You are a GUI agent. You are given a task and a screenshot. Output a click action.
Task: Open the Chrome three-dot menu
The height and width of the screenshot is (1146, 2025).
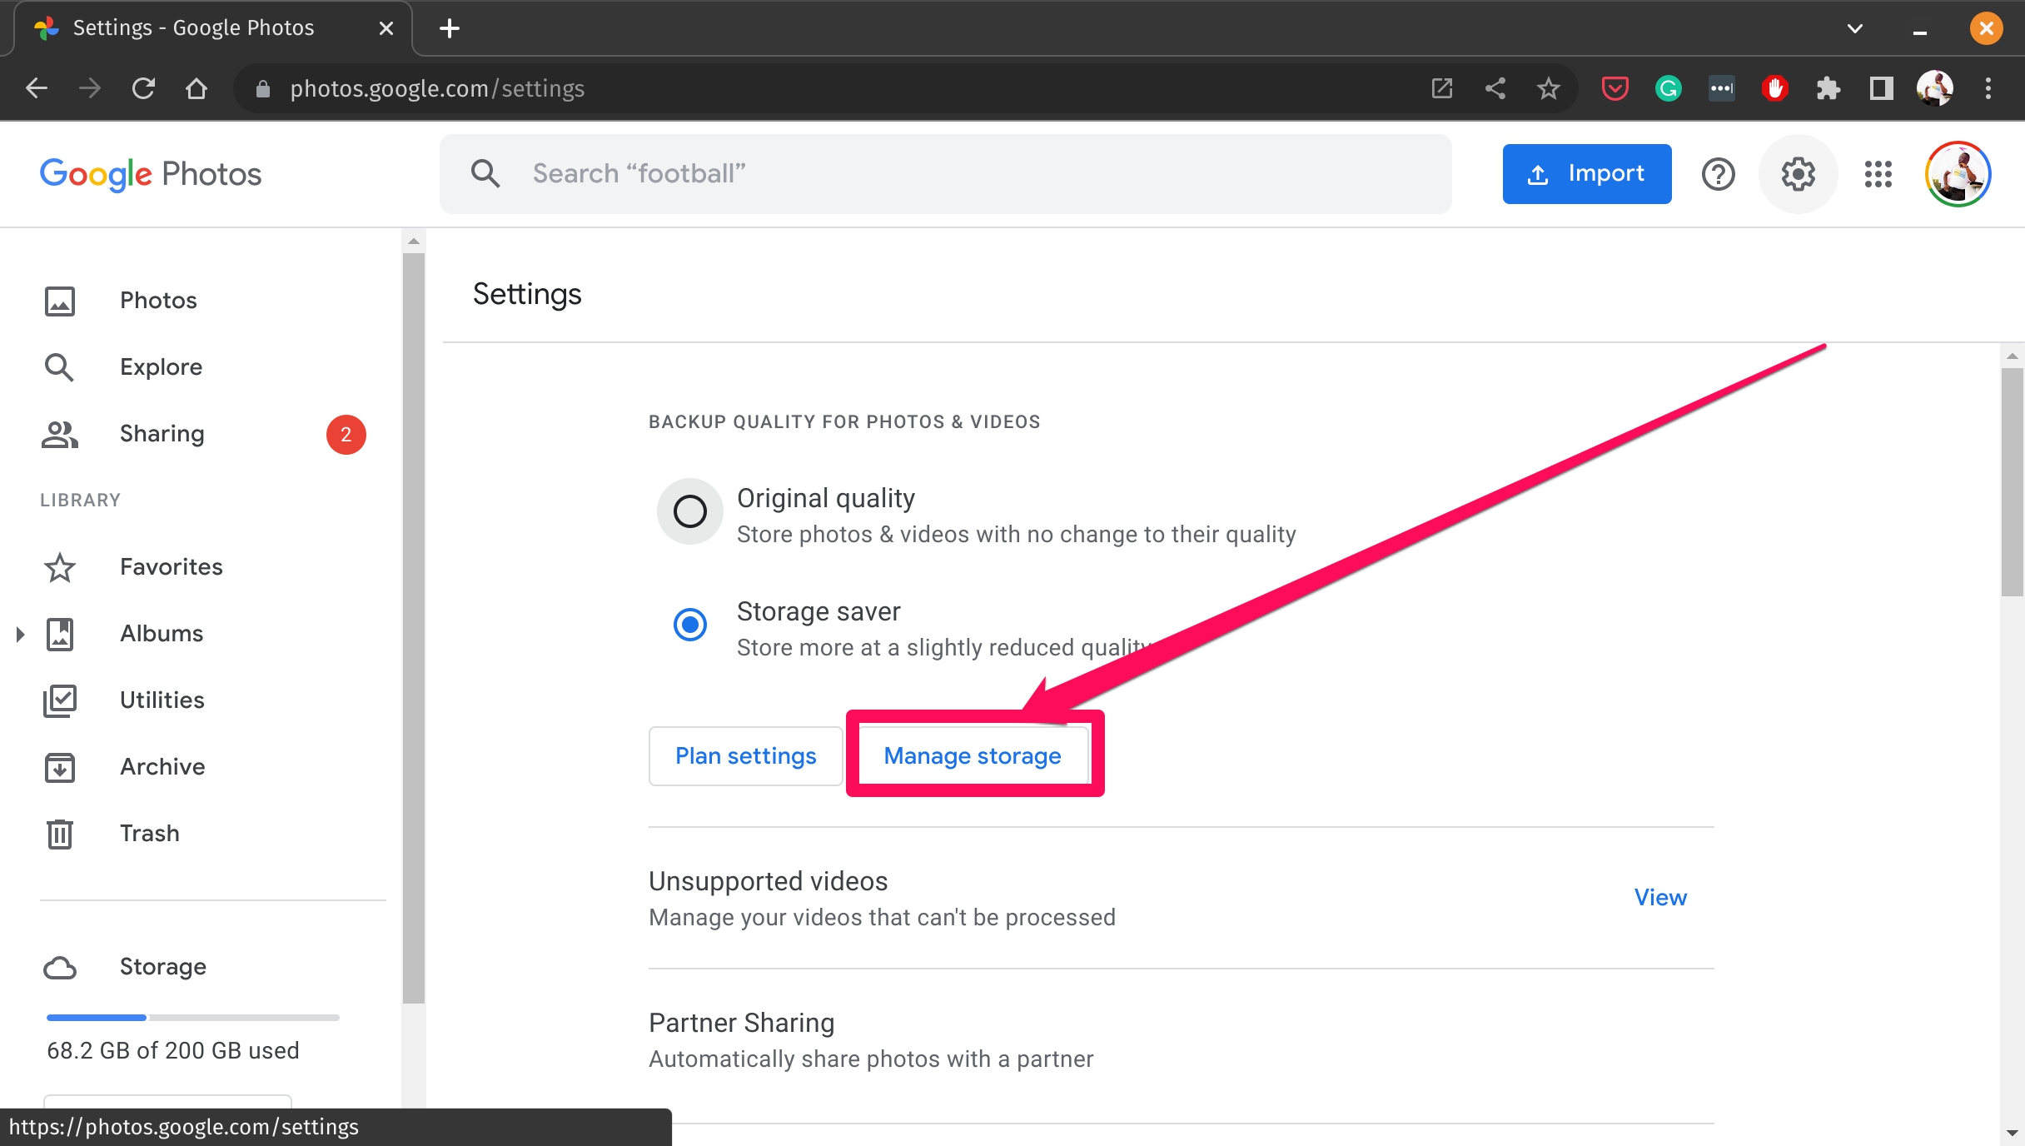point(1988,88)
